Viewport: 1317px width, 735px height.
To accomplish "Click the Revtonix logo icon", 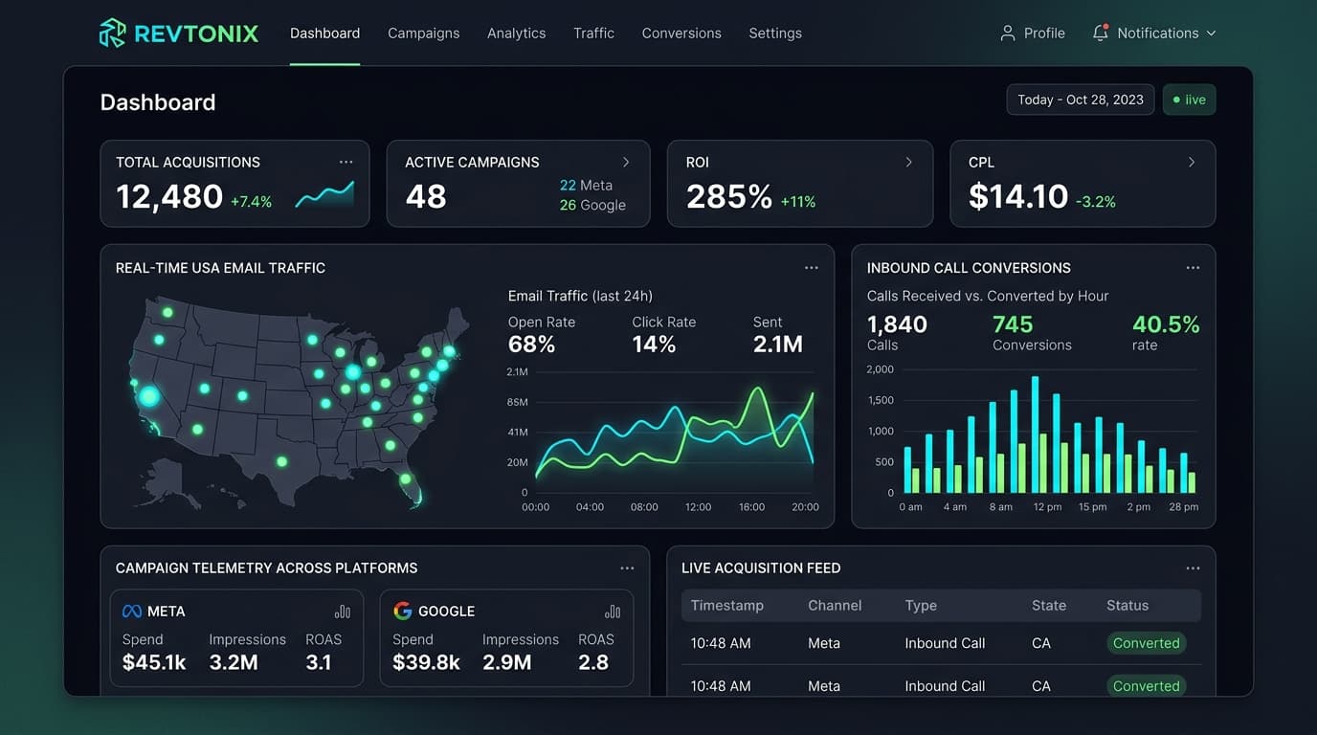I will click(112, 33).
